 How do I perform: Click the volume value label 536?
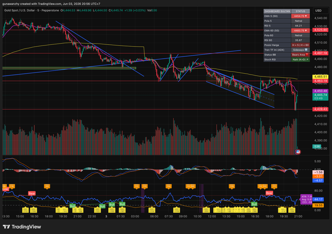(x=317, y=146)
